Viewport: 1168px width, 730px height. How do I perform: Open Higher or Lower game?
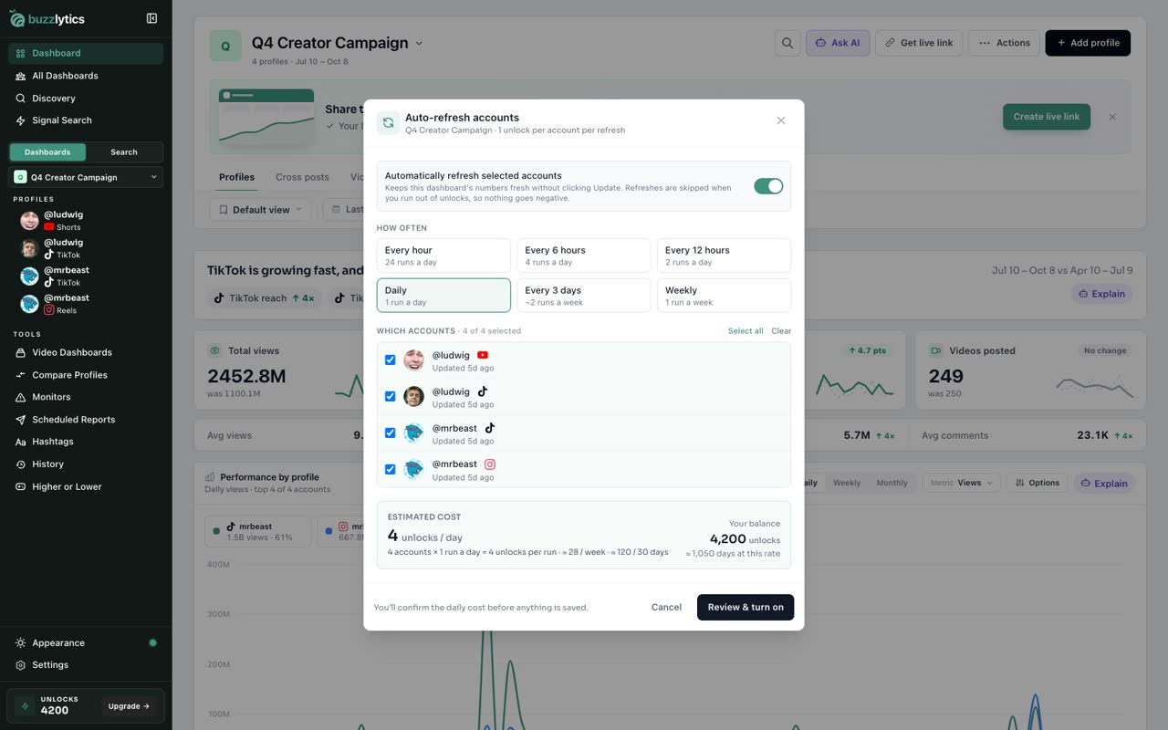click(x=86, y=486)
